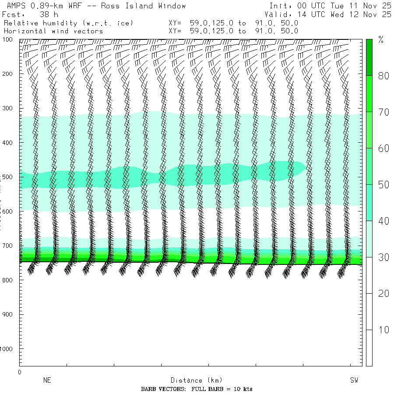This screenshot has width=394, height=394.
Task: Click the 'Valid: 14 UTC Wed 12 Nov 25' text
Action: [x=327, y=14]
